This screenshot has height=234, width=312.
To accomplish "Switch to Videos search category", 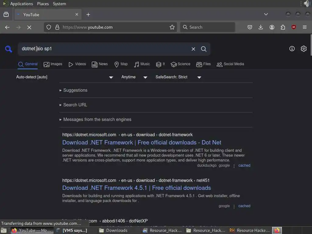I will point(77,64).
